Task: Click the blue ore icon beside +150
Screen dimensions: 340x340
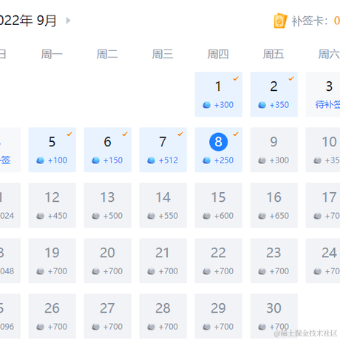Action: pyautogui.click(x=95, y=160)
